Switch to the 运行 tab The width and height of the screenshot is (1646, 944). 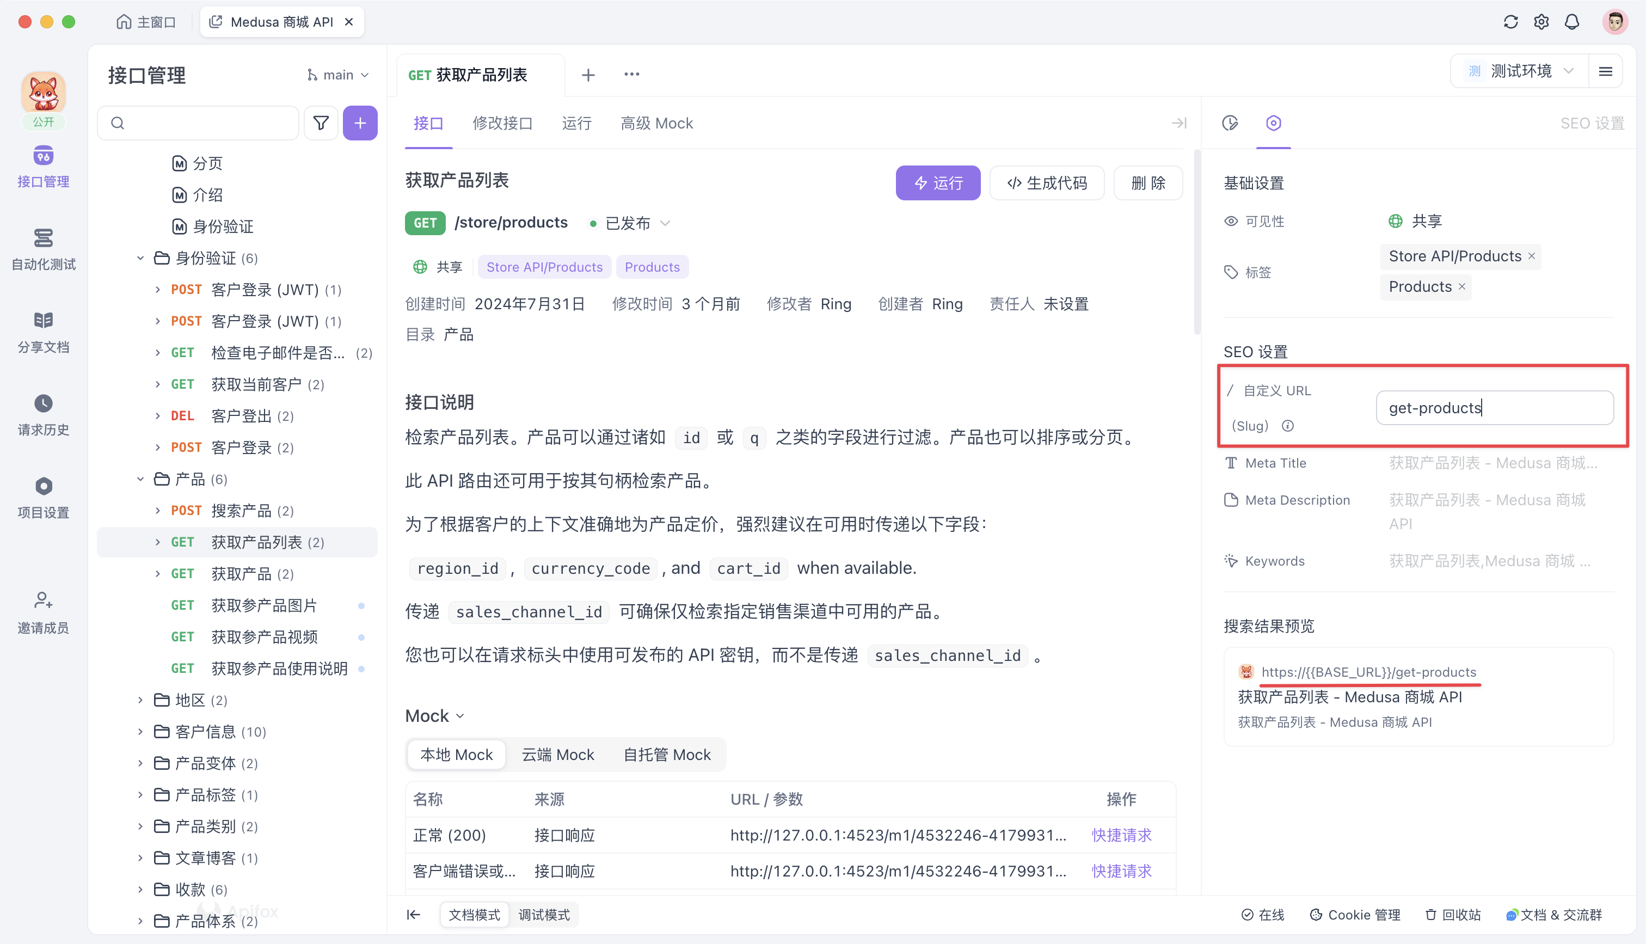(x=576, y=123)
